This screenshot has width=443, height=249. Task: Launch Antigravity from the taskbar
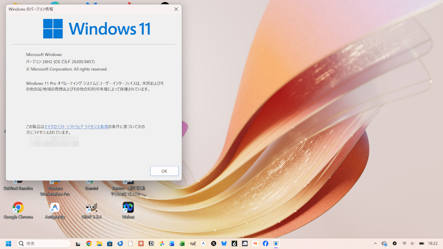tap(203, 243)
